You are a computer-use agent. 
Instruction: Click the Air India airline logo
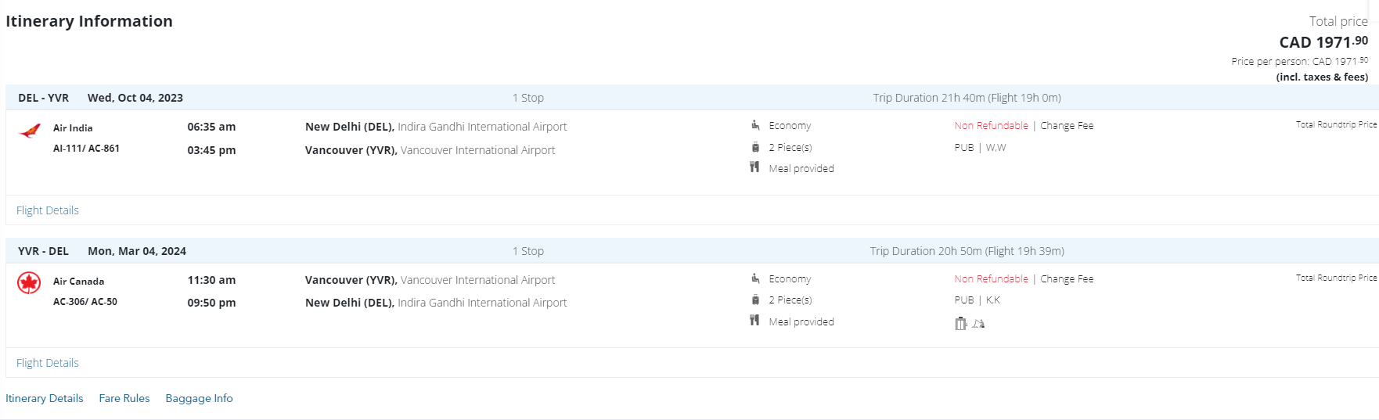point(30,131)
